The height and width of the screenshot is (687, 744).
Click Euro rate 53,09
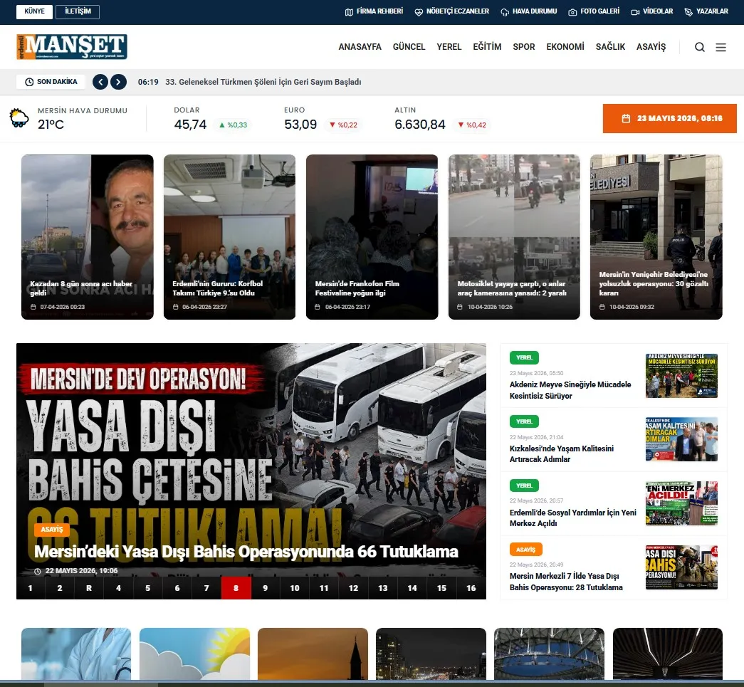click(x=300, y=125)
